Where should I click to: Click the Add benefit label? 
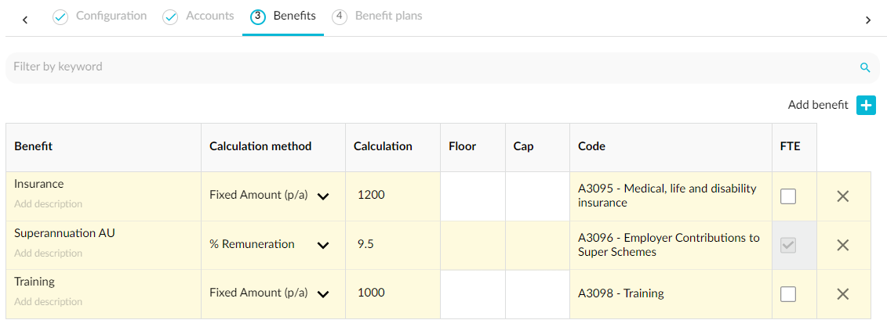pyautogui.click(x=817, y=105)
